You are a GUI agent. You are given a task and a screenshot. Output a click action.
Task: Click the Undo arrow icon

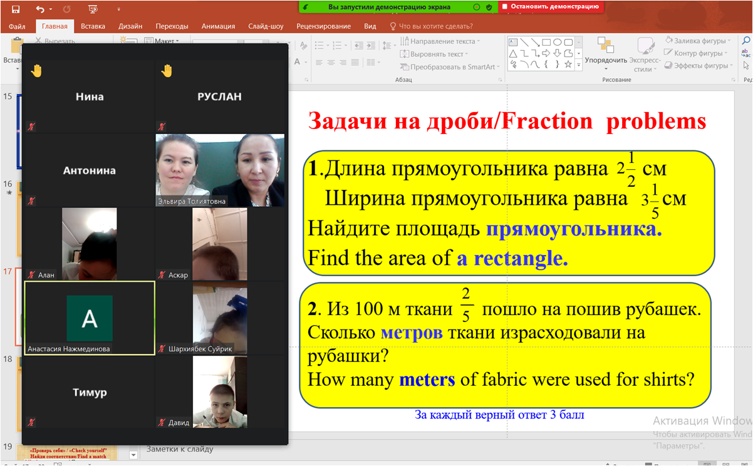[x=40, y=9]
